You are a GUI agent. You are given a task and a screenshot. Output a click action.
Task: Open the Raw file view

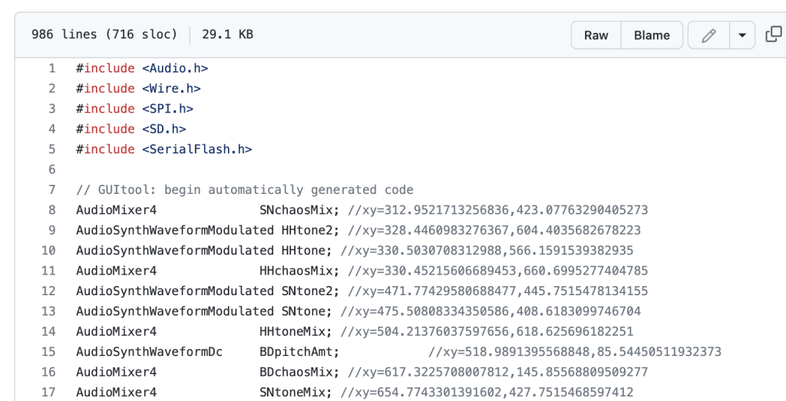pyautogui.click(x=596, y=35)
